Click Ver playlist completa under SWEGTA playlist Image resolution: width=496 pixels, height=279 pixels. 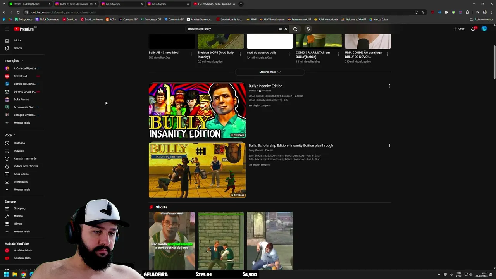[260, 105]
